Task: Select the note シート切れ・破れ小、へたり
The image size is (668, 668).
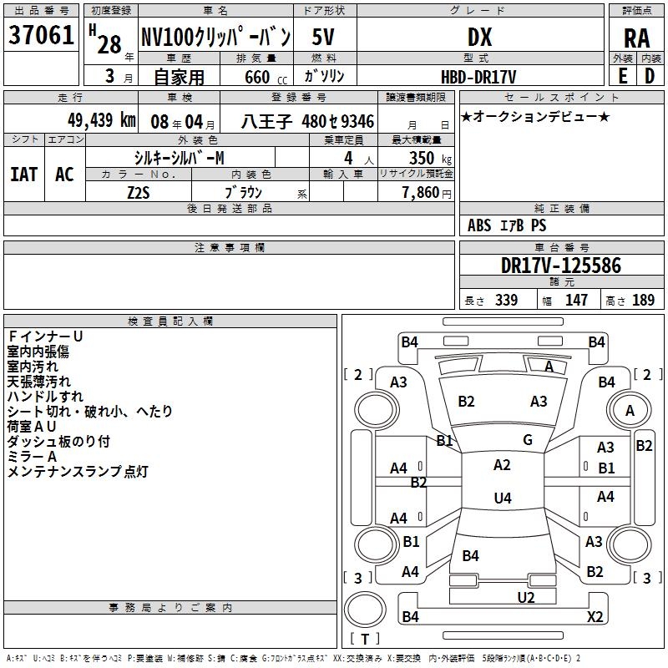Action: coord(90,411)
